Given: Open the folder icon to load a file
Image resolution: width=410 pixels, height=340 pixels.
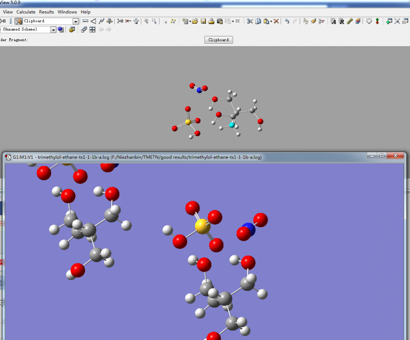Looking at the screenshot, I should pyautogui.click(x=195, y=21).
